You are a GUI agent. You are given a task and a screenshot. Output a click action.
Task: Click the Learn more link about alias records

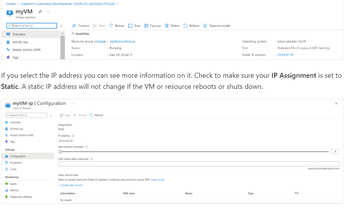pyautogui.click(x=158, y=180)
